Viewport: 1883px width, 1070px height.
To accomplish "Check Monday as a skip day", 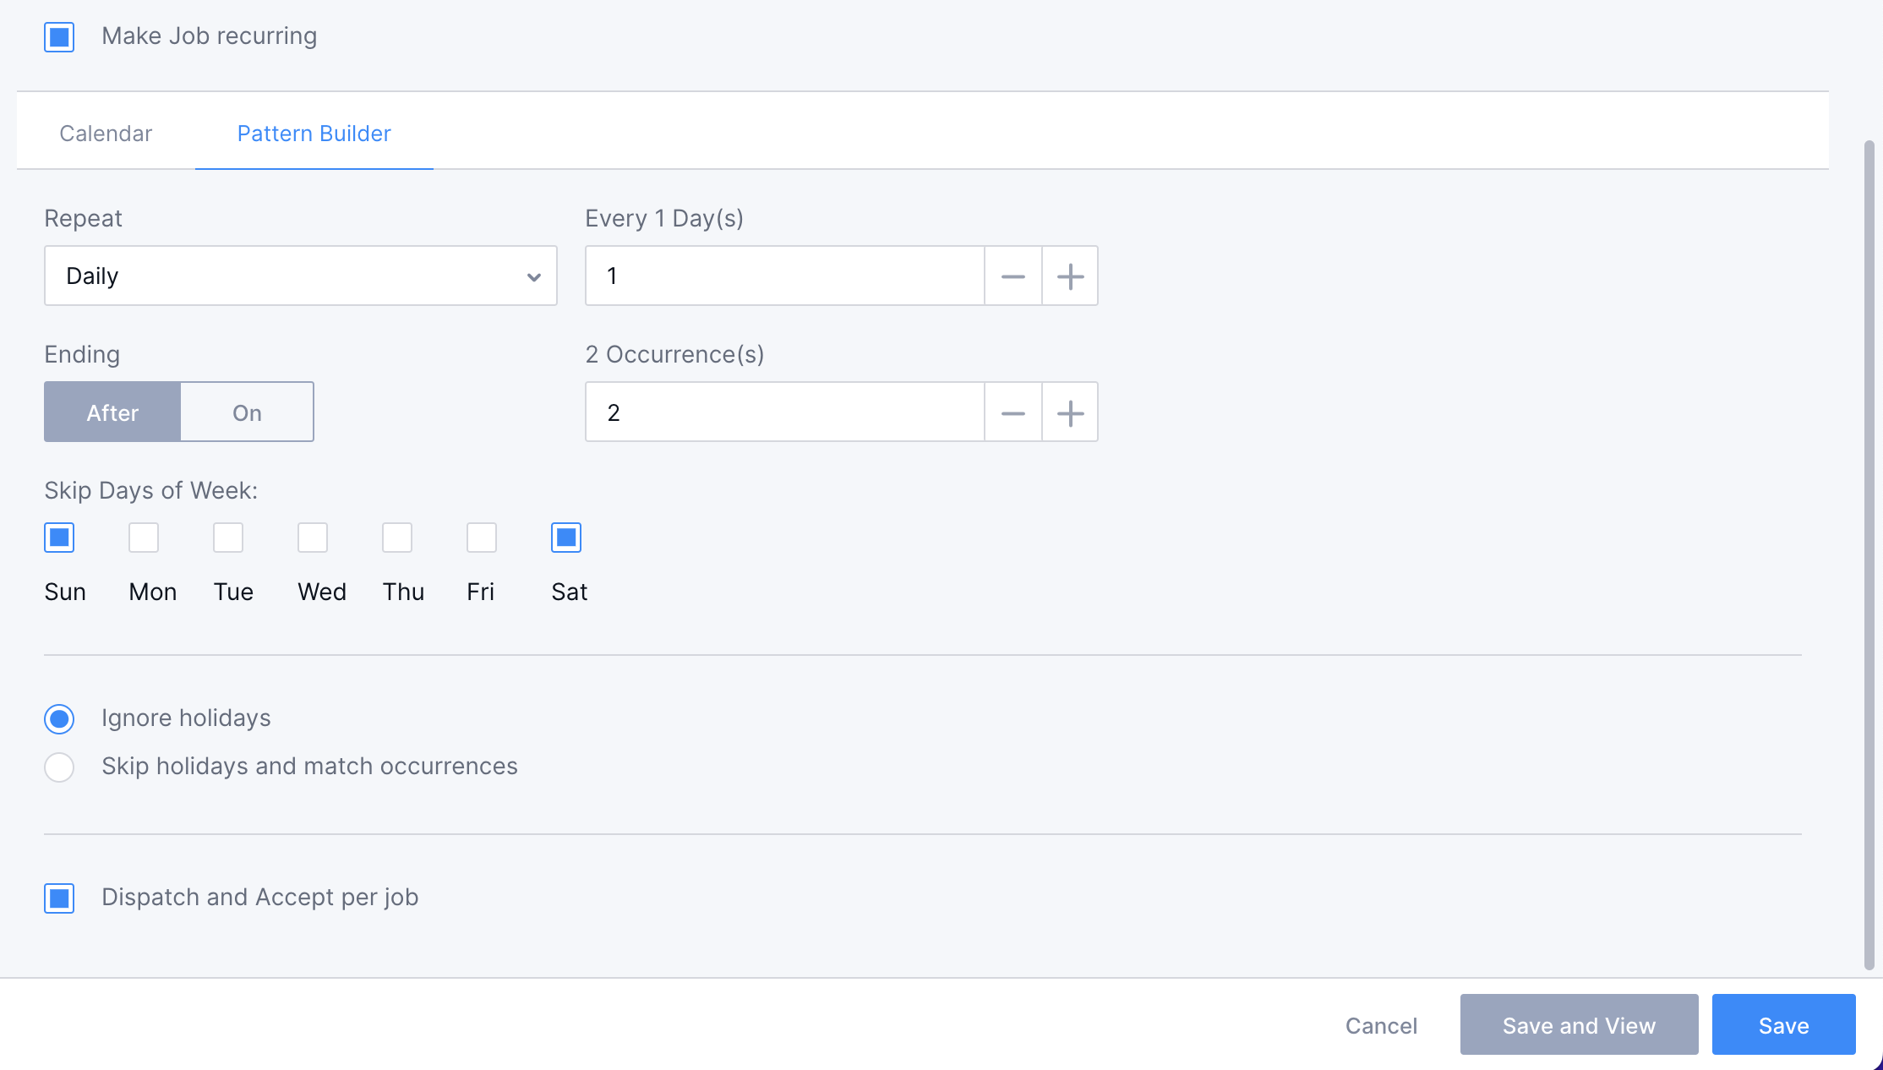I will (143, 537).
